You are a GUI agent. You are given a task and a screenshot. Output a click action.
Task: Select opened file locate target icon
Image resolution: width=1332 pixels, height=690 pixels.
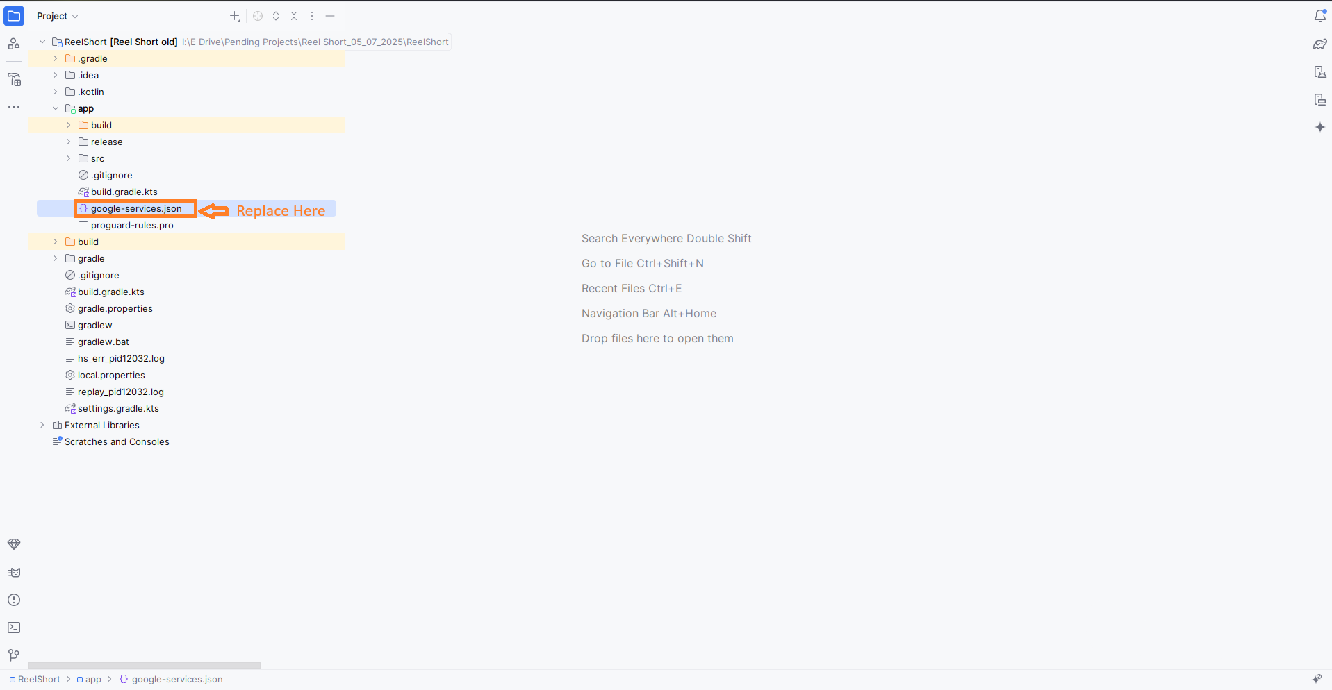(x=258, y=16)
